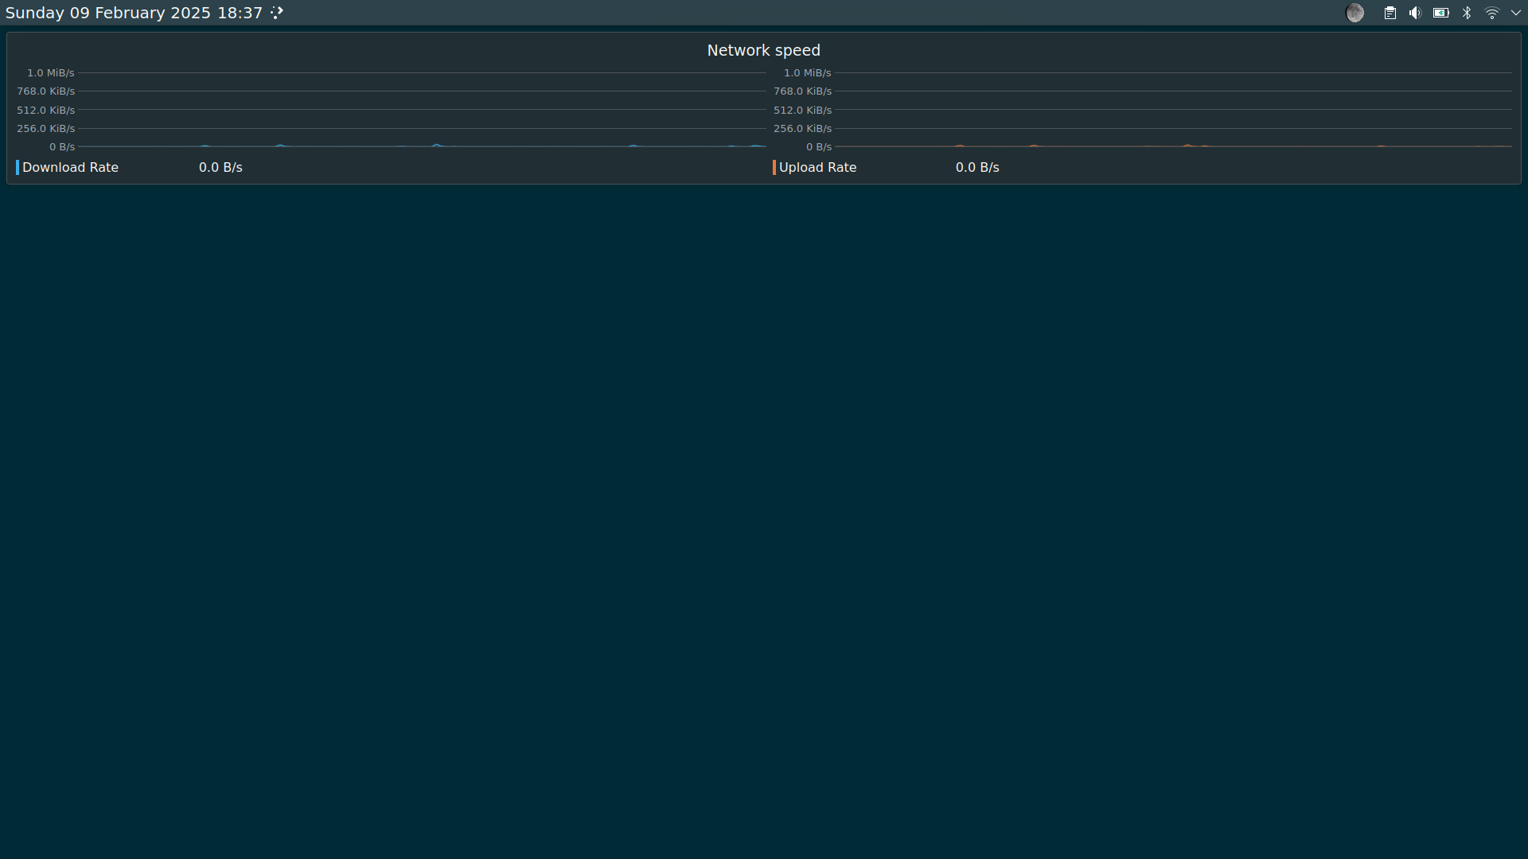
Task: Click the Network speed title
Action: 763,50
